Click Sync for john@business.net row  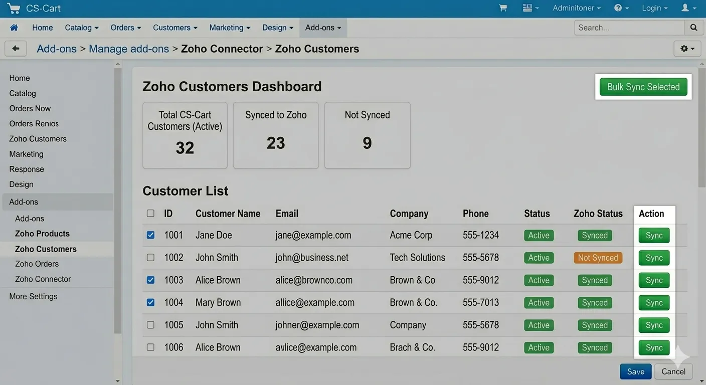tap(654, 258)
